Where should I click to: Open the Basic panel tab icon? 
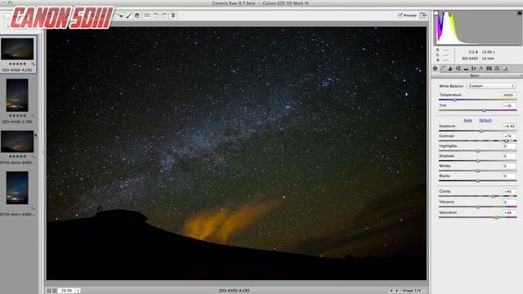point(436,69)
